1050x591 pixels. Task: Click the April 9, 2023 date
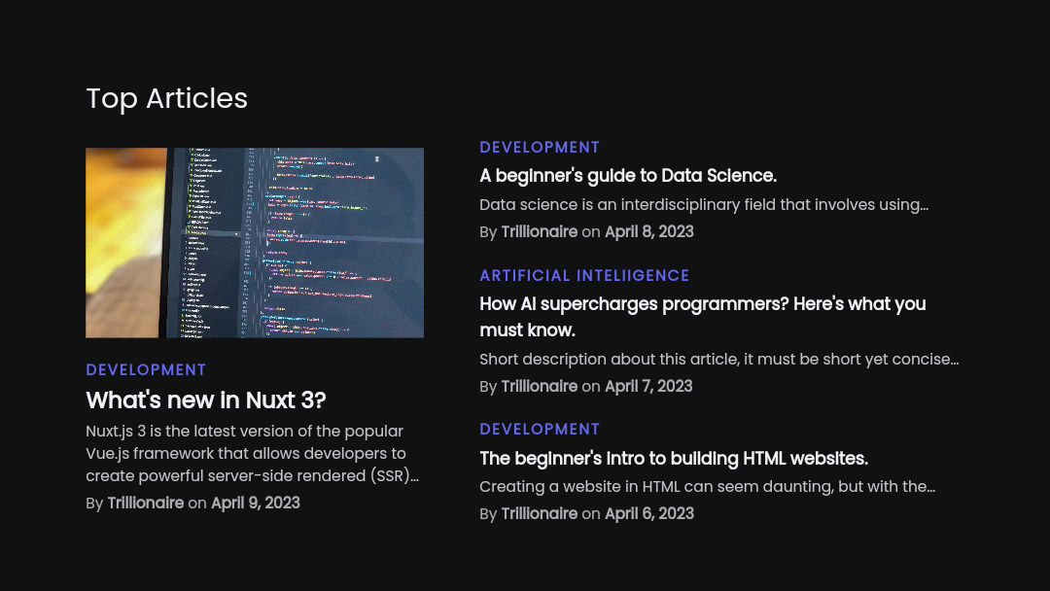pyautogui.click(x=255, y=504)
